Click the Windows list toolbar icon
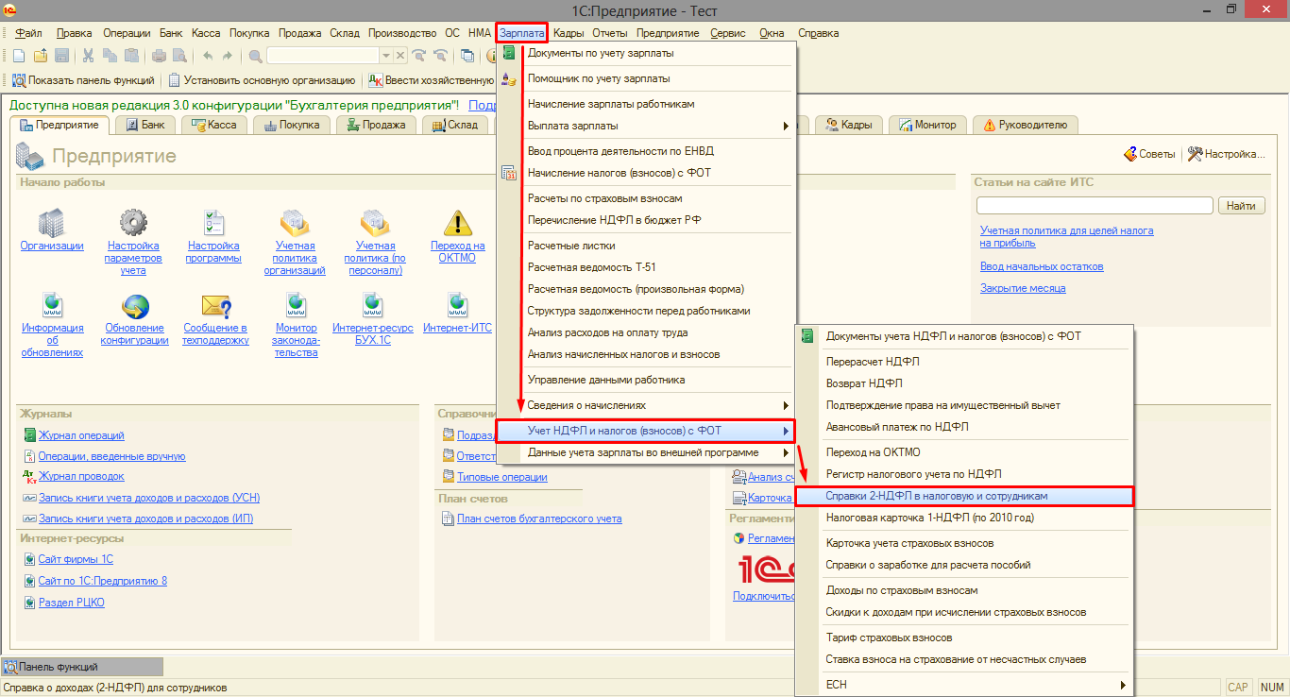 click(x=467, y=56)
